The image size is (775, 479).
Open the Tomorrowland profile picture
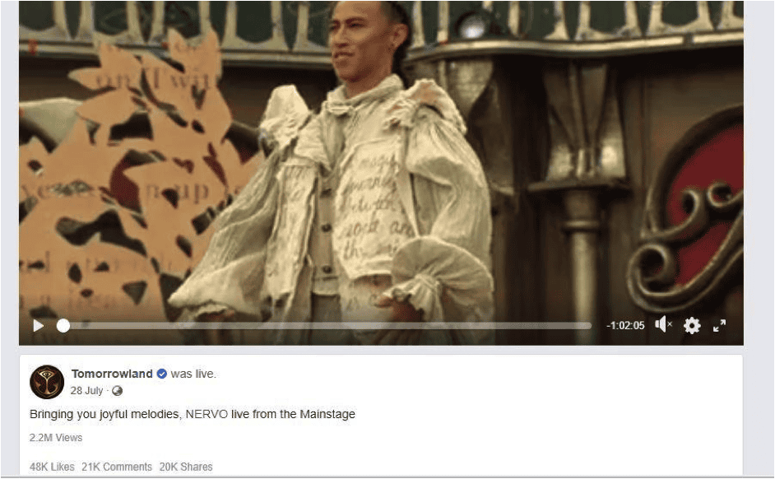[x=47, y=382]
